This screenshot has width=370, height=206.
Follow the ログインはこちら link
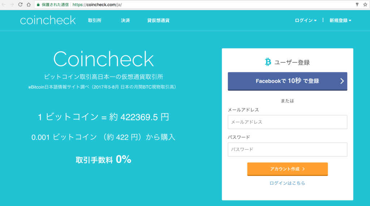(x=287, y=183)
